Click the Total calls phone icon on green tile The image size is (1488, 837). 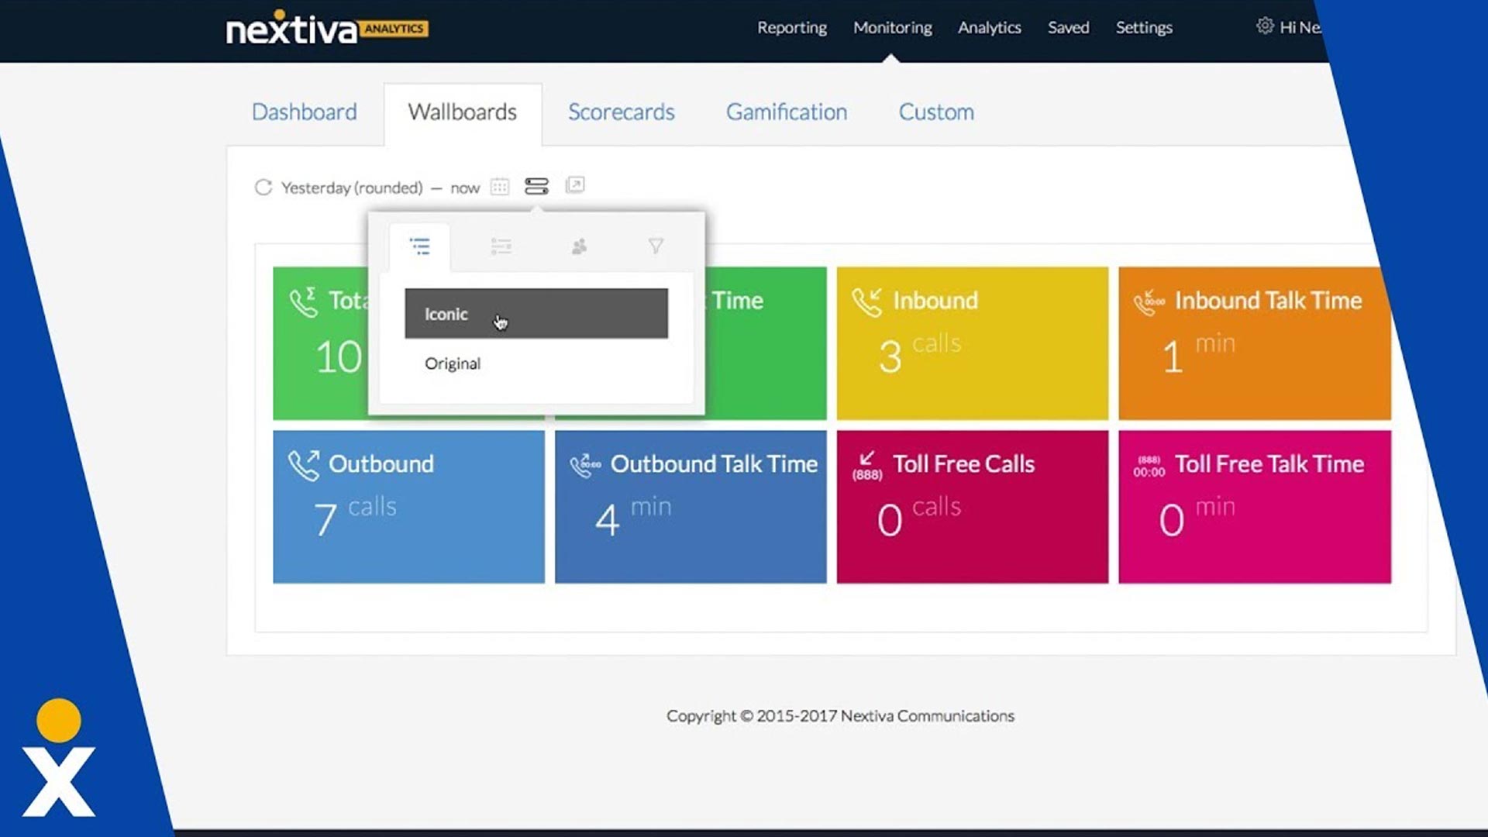[303, 302]
